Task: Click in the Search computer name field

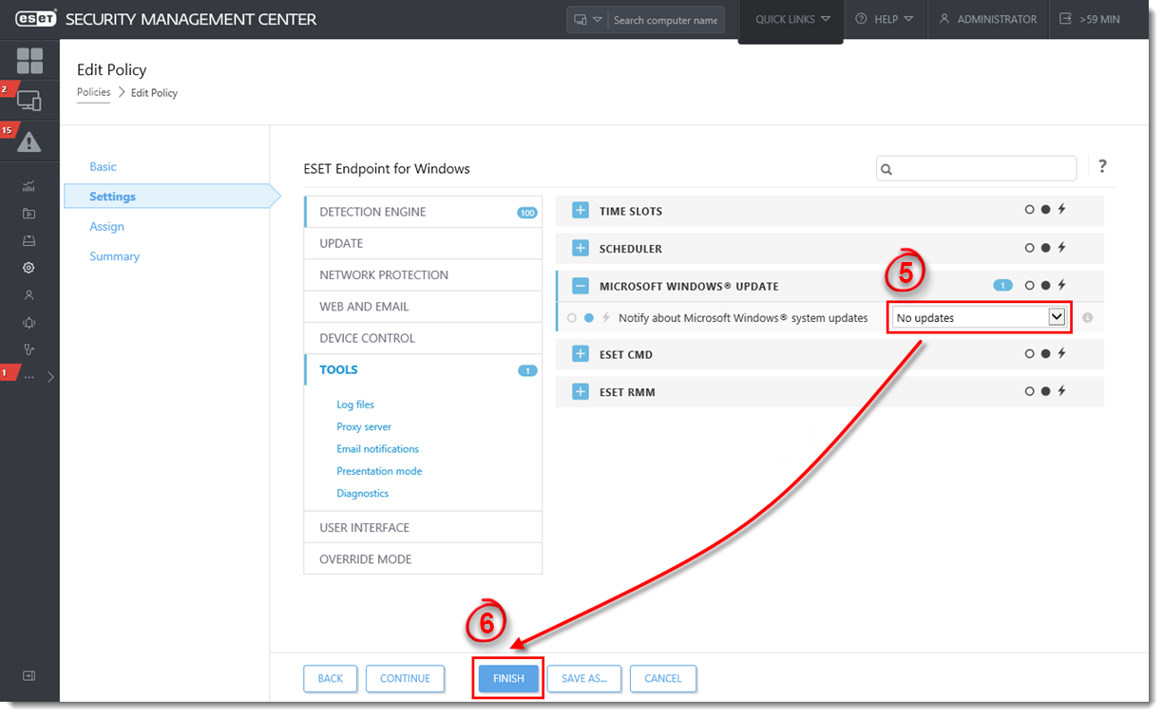Action: click(x=666, y=20)
